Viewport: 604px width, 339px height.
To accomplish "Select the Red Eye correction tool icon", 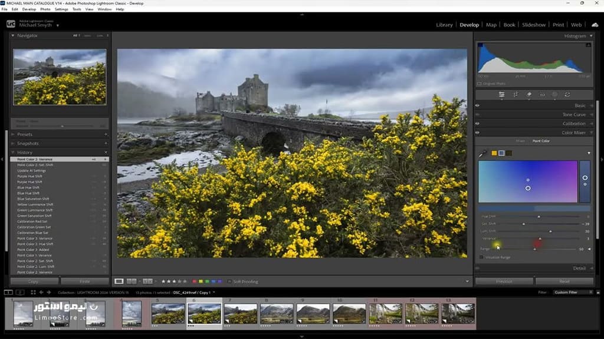I will (x=543, y=95).
